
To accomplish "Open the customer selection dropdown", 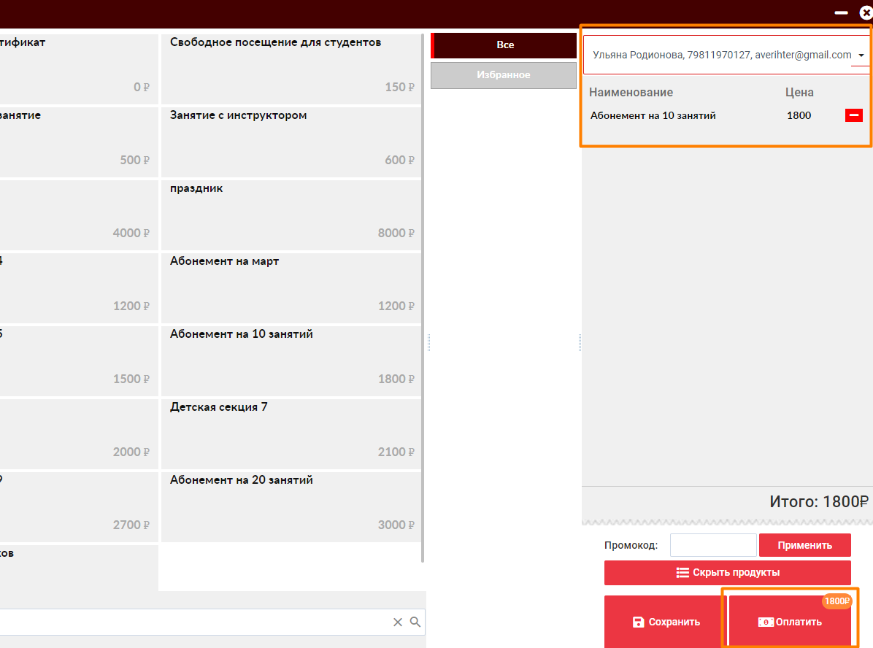I will pos(861,55).
